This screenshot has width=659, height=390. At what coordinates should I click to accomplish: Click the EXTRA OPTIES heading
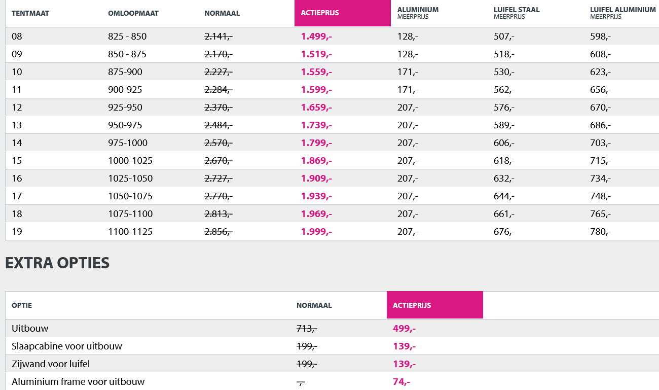[x=57, y=263]
